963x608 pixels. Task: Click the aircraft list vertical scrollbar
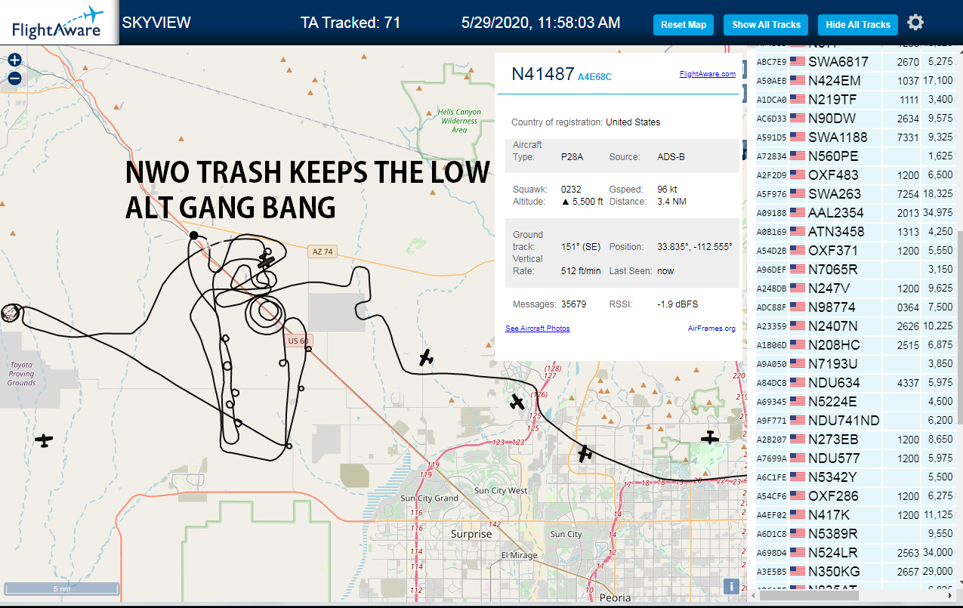click(x=959, y=329)
